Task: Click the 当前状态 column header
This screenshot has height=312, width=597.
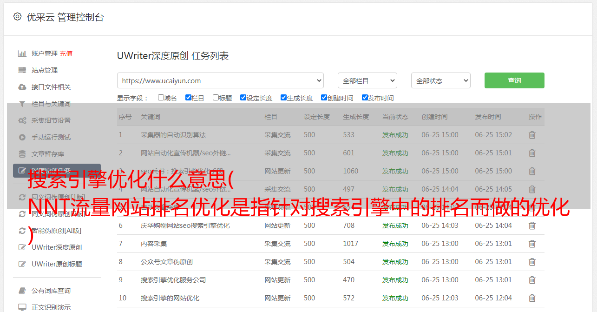Action: coord(395,117)
